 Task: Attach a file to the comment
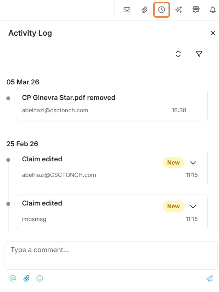(26, 279)
